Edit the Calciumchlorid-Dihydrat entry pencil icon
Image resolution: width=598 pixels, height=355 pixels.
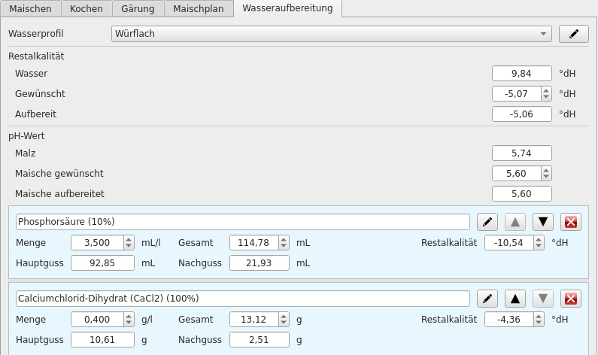487,299
